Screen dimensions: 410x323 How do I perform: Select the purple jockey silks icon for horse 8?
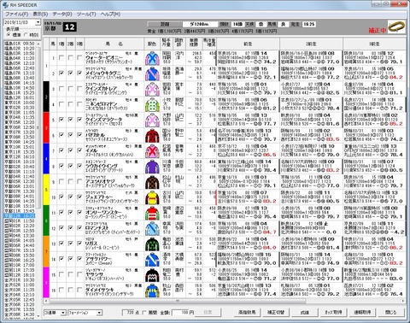coord(152,167)
